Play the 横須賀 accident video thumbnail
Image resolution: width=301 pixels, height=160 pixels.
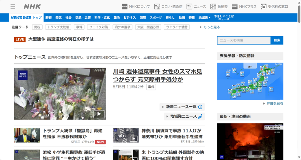tap(134, 138)
